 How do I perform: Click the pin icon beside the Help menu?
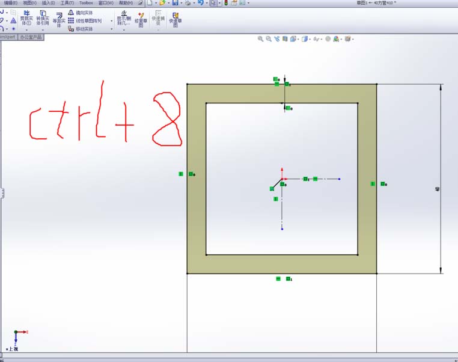click(x=141, y=3)
